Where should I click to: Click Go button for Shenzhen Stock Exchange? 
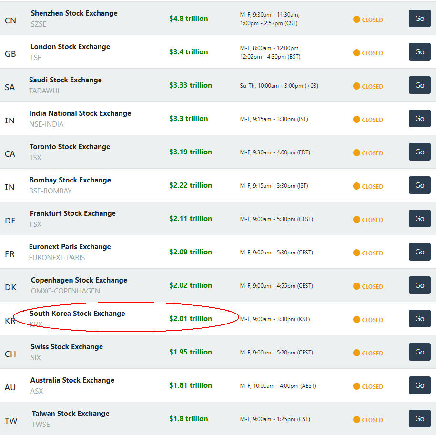[419, 19]
